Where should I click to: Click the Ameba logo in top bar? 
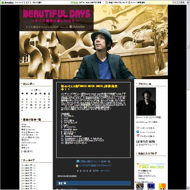pos(7,2)
